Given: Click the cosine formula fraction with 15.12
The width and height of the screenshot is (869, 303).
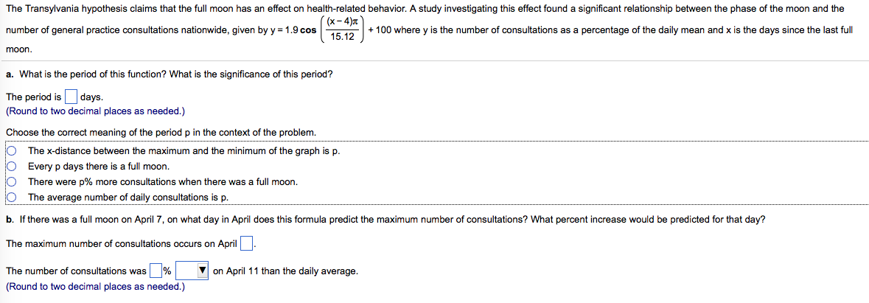Looking at the screenshot, I should pyautogui.click(x=342, y=29).
